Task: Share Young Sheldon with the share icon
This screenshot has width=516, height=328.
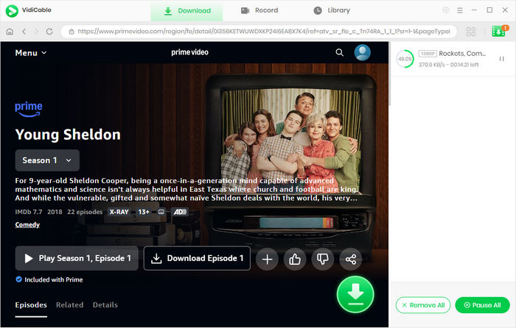Action: pos(350,260)
